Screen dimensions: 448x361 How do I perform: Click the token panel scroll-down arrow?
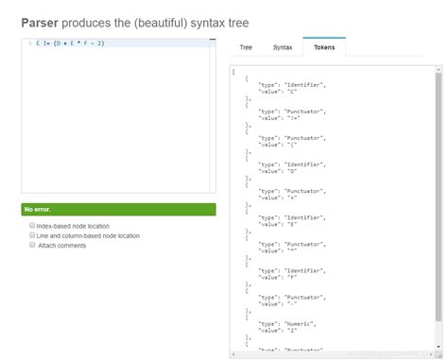pos(439,347)
